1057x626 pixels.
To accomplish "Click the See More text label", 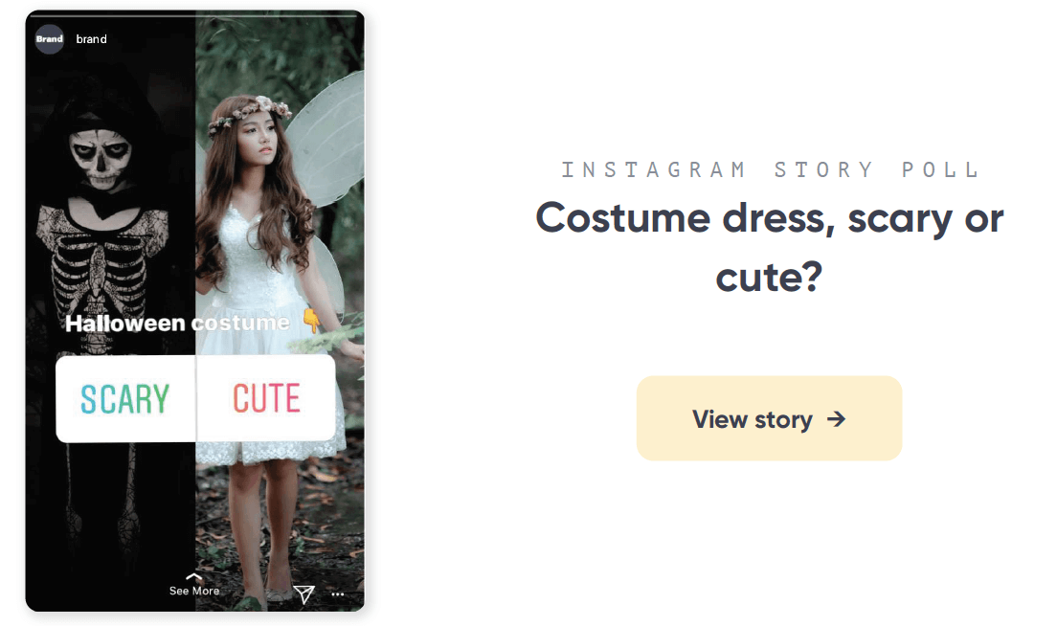I will point(194,591).
